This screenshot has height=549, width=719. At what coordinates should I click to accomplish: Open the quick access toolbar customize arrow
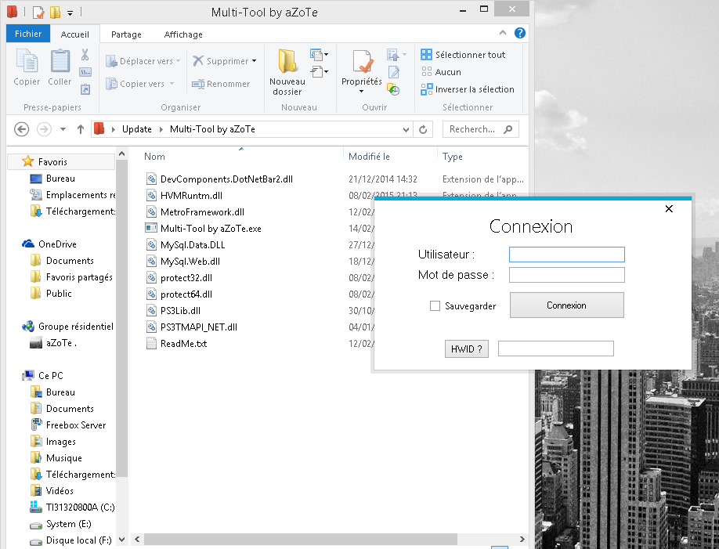click(70, 13)
